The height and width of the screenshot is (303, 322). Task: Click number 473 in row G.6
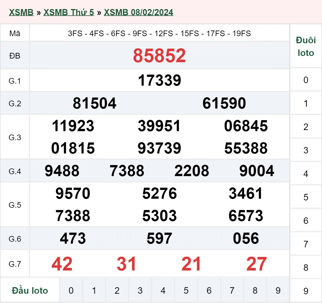(73, 238)
